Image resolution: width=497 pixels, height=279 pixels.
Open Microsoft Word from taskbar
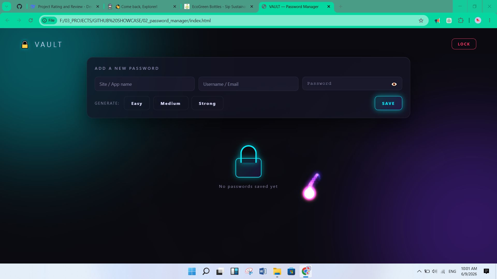pos(263,271)
